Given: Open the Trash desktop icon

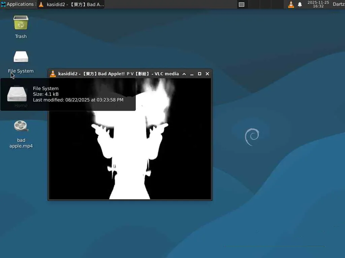Looking at the screenshot, I should coord(21,23).
